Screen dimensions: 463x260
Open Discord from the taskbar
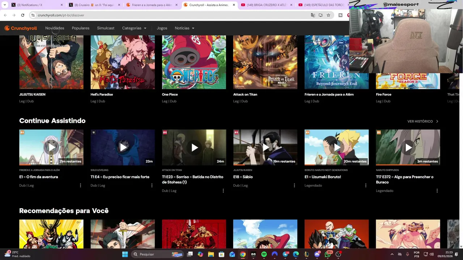(317, 254)
